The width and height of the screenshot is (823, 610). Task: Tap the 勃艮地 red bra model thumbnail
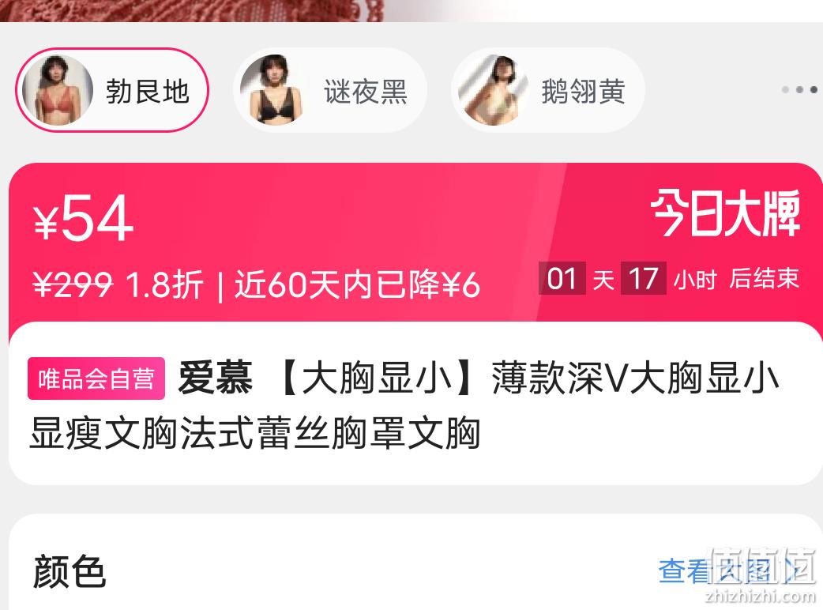[58, 90]
